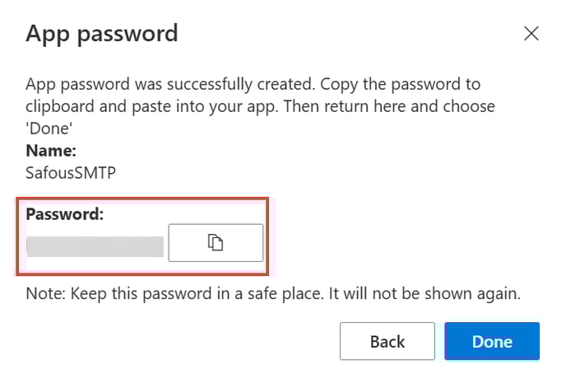Click the Done button
The height and width of the screenshot is (388, 566).
coord(492,342)
